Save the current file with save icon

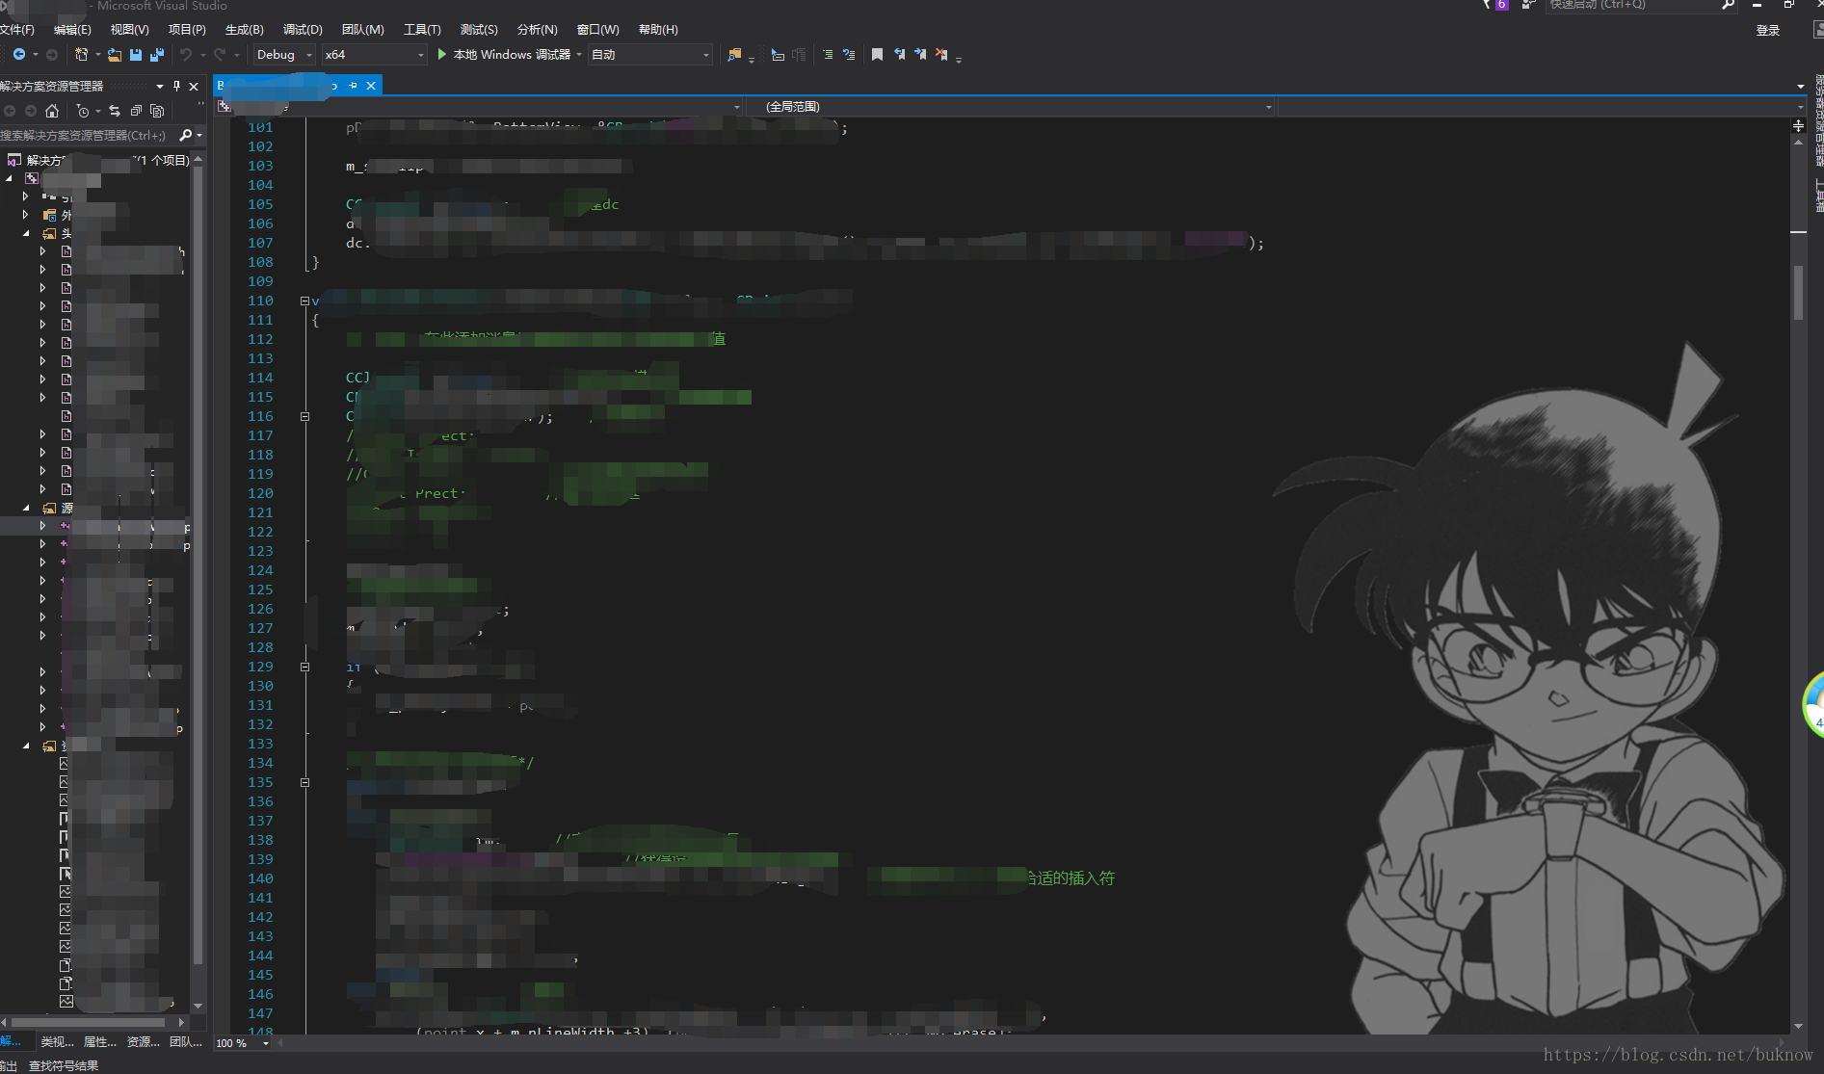135,54
